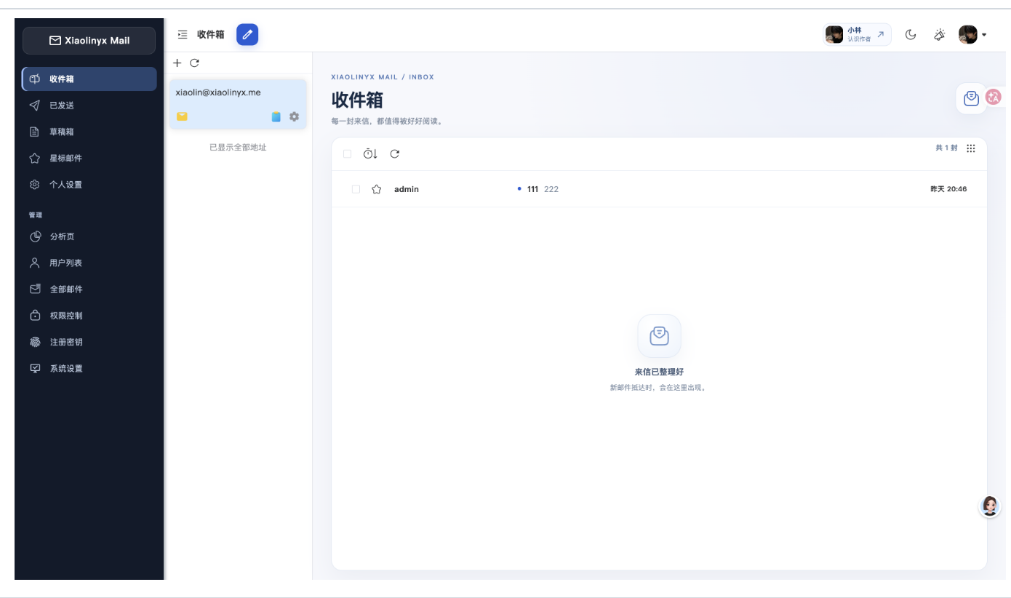Image resolution: width=1011 pixels, height=598 pixels.
Task: Open 个人设置 in the sidebar
Action: point(89,185)
